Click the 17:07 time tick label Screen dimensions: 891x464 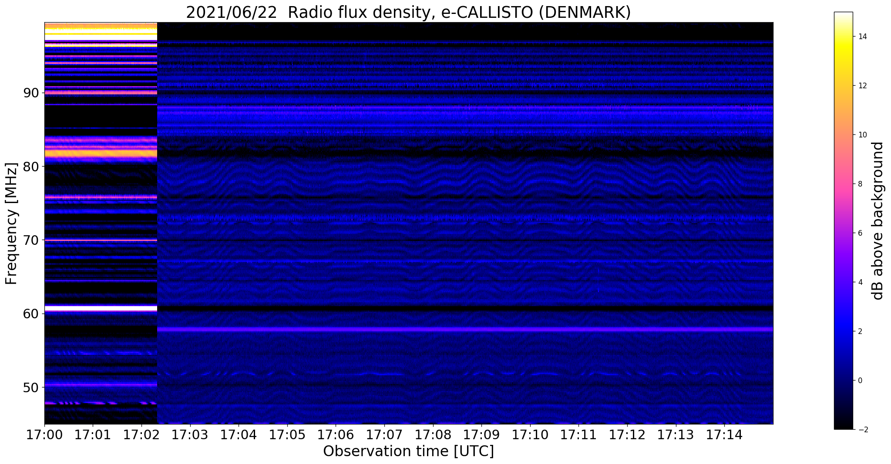(x=384, y=435)
